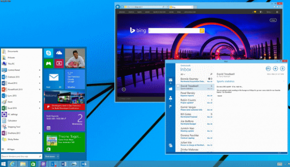Open the Bill Gates Northwind Proposal email

[x=195, y=116]
